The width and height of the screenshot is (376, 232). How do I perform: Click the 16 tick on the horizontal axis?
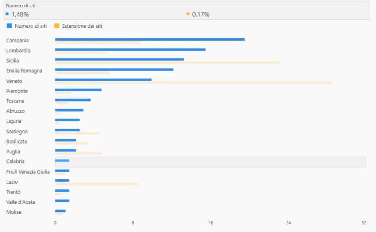(x=211, y=223)
